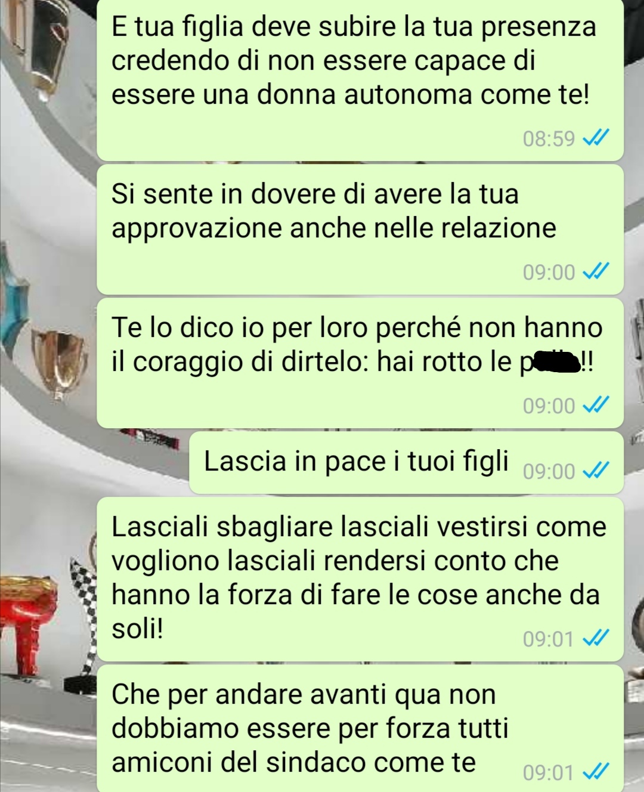The width and height of the screenshot is (644, 792).
Task: Tap the read-receipt checkmarks on the 08:59 message
Action: [595, 139]
